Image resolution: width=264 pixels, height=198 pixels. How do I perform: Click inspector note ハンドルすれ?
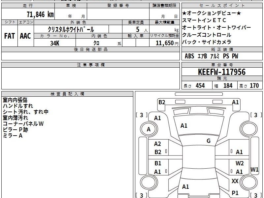18,106
